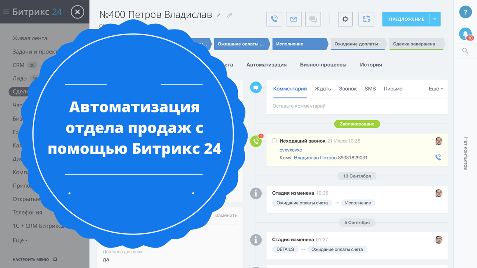Click the Битрикс 24 logo
This screenshot has height=268, width=477.
(37, 12)
